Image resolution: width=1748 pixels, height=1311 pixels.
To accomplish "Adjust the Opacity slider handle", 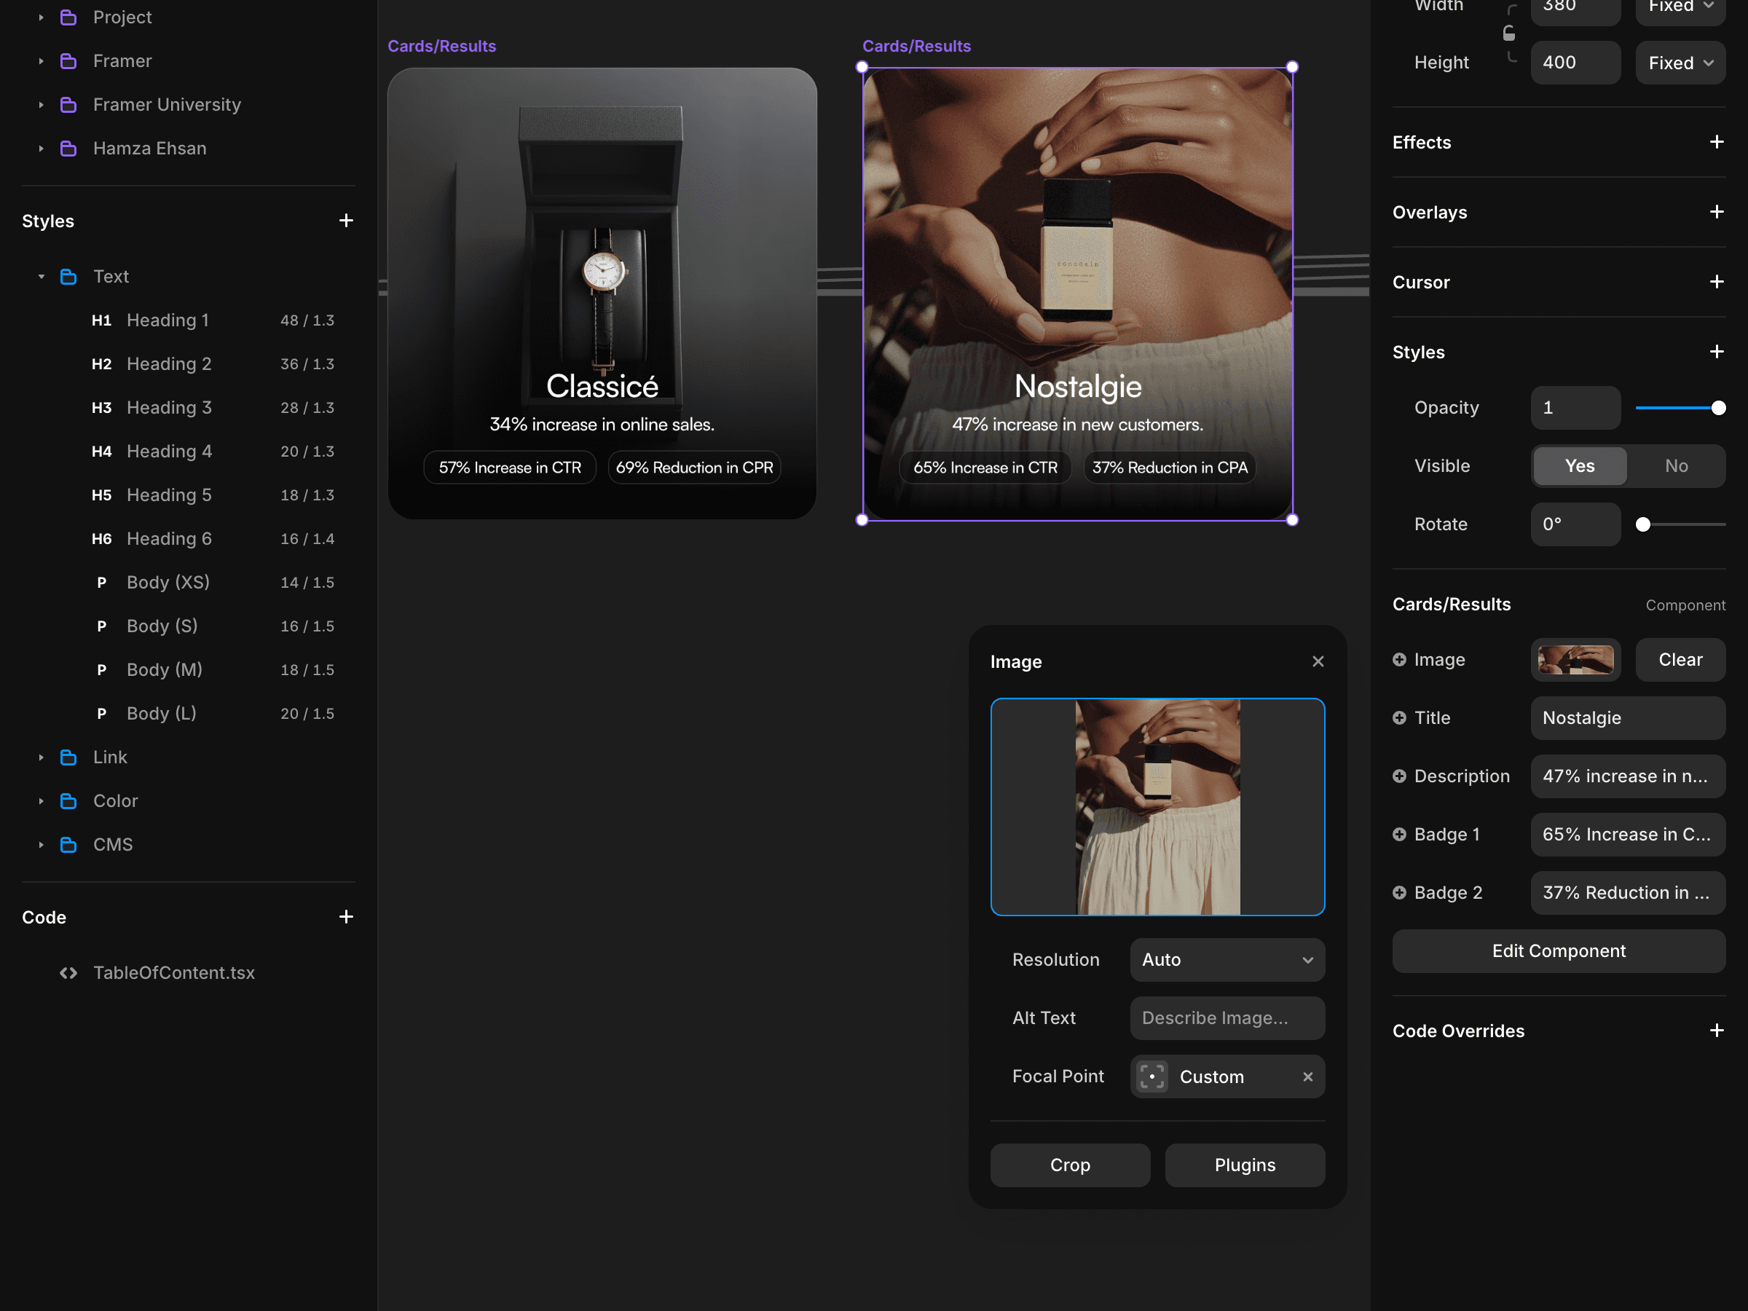I will coord(1718,408).
